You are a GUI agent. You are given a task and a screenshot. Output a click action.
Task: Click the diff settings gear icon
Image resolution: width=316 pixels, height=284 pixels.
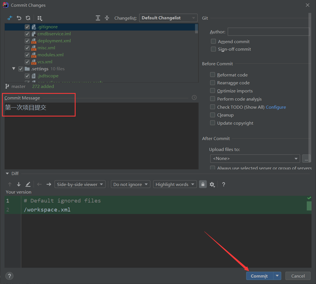pyautogui.click(x=212, y=184)
